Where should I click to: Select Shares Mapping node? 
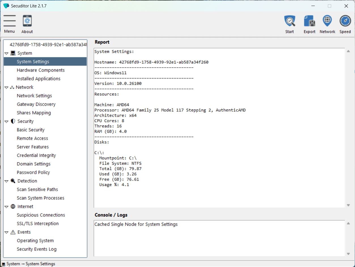(34, 113)
